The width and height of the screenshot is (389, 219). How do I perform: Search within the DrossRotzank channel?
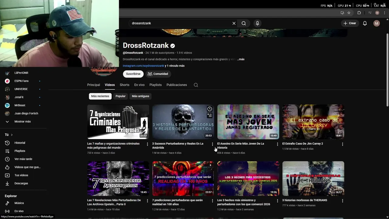tap(196, 85)
